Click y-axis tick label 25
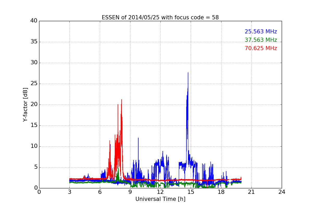 click(x=34, y=84)
